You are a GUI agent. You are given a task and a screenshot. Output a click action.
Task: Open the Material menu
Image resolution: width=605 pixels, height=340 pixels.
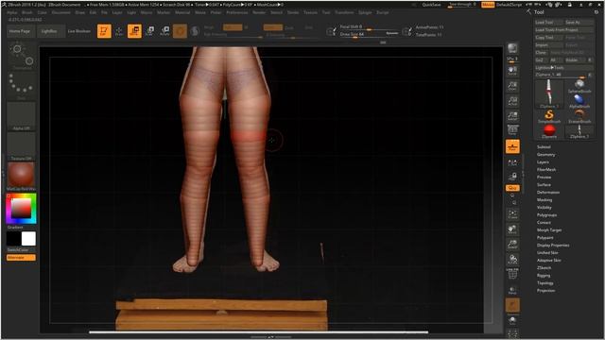click(x=182, y=12)
